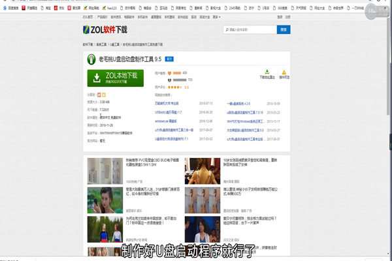
Task: Open the hao123 bookmark
Action: coord(110,8)
